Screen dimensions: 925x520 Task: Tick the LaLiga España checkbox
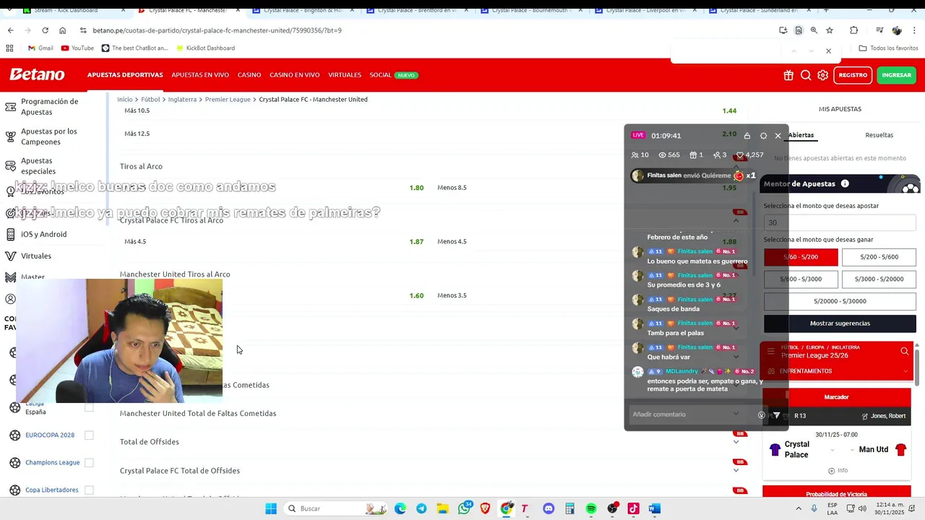pos(89,407)
